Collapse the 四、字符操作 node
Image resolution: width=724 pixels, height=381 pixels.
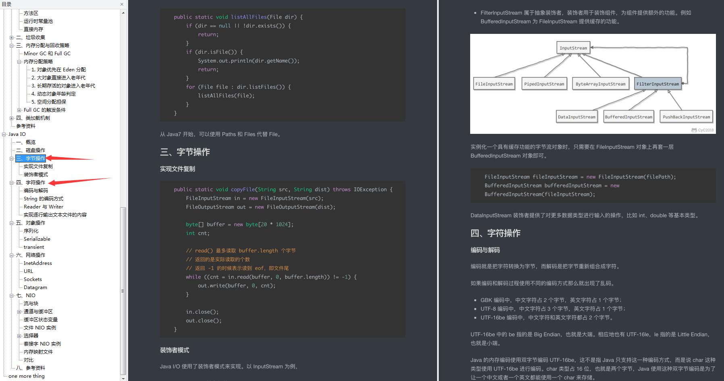coord(11,183)
